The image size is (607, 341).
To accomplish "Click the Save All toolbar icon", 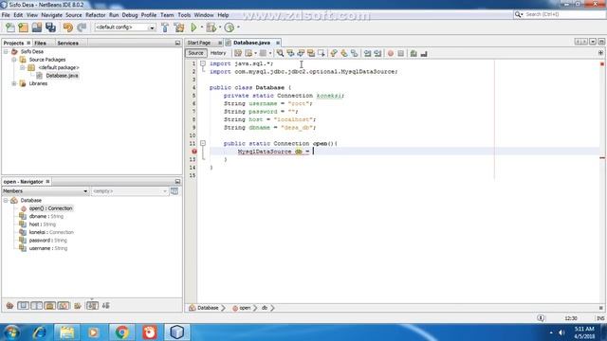I will [50, 27].
